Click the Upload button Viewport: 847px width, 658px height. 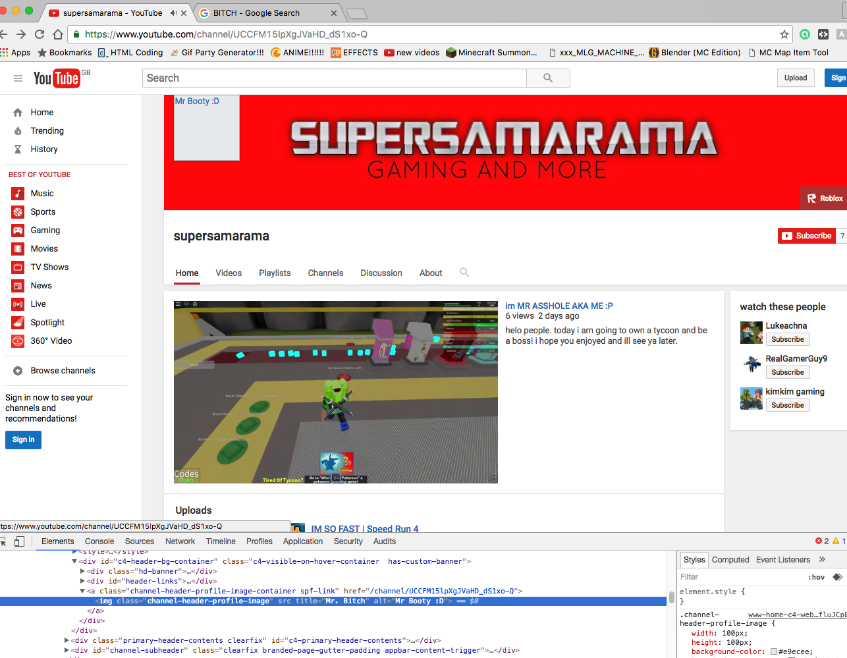tap(796, 78)
